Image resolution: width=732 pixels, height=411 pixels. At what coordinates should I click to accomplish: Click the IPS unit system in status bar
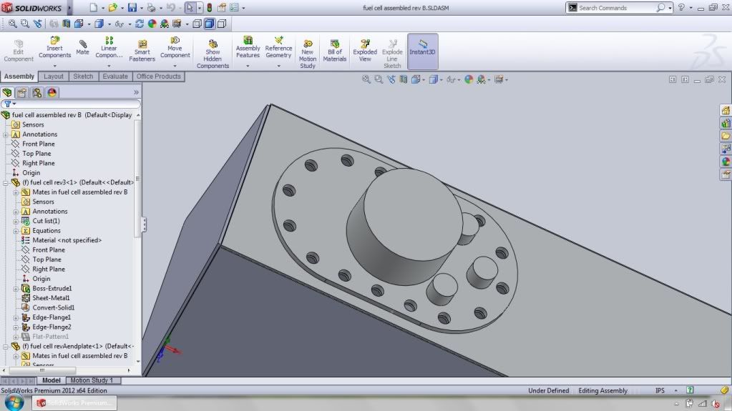[660, 390]
